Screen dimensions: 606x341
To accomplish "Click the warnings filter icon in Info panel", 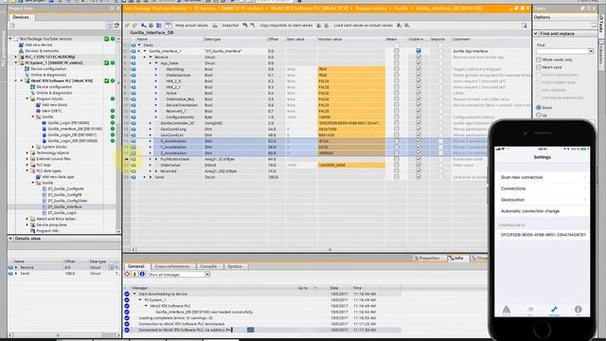I will coord(134,274).
